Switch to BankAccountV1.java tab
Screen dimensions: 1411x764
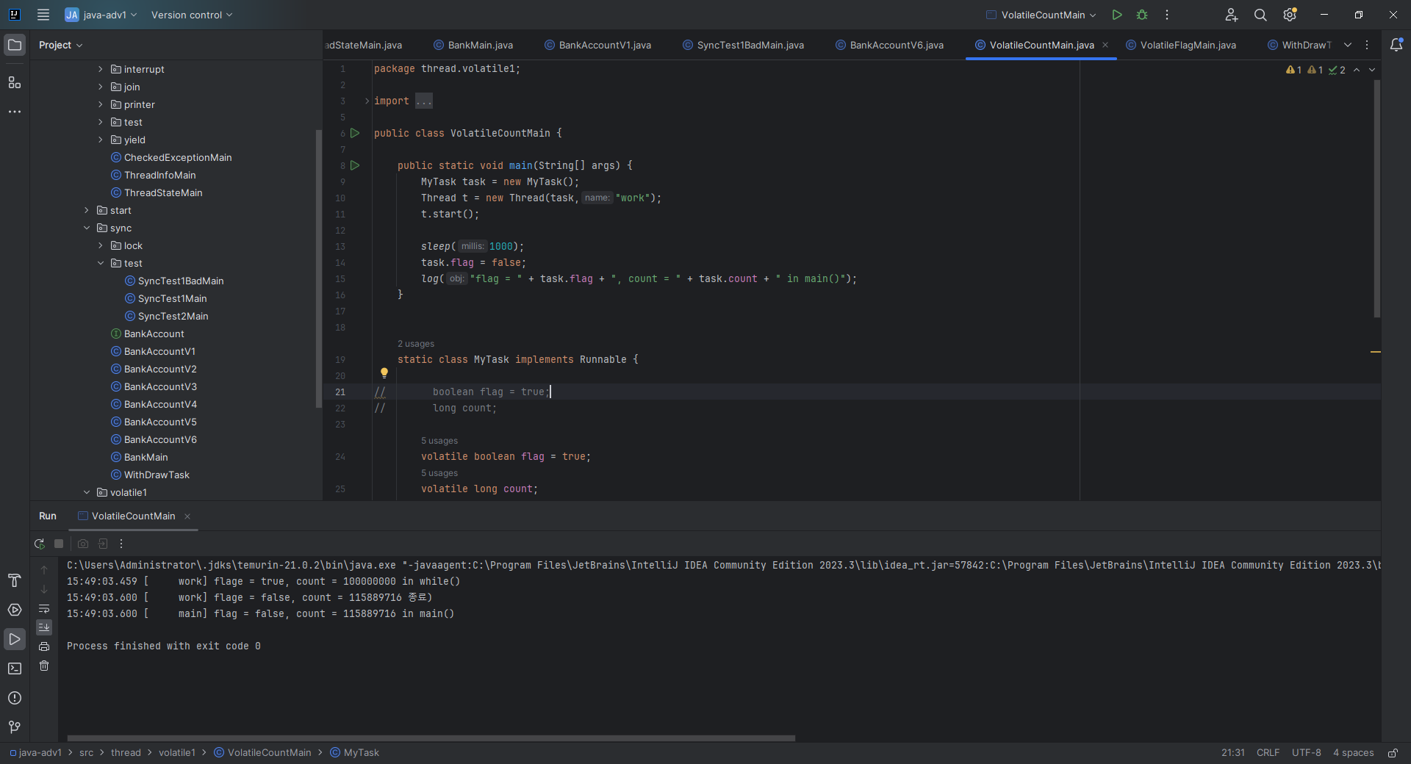[x=597, y=45]
